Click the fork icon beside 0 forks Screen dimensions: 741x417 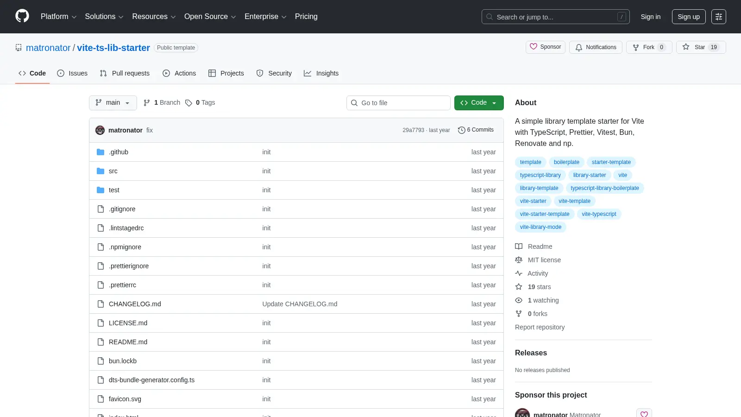pos(519,314)
